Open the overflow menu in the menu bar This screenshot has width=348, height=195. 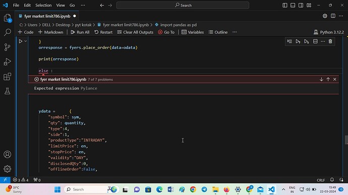(x=83, y=6)
